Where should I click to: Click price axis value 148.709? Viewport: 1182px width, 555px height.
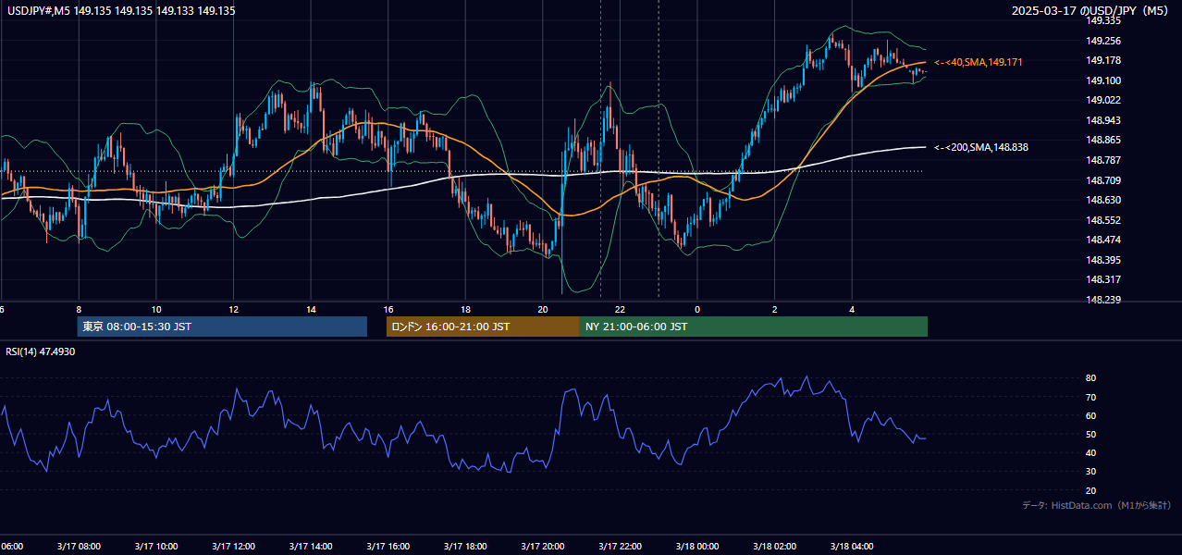point(1103,180)
